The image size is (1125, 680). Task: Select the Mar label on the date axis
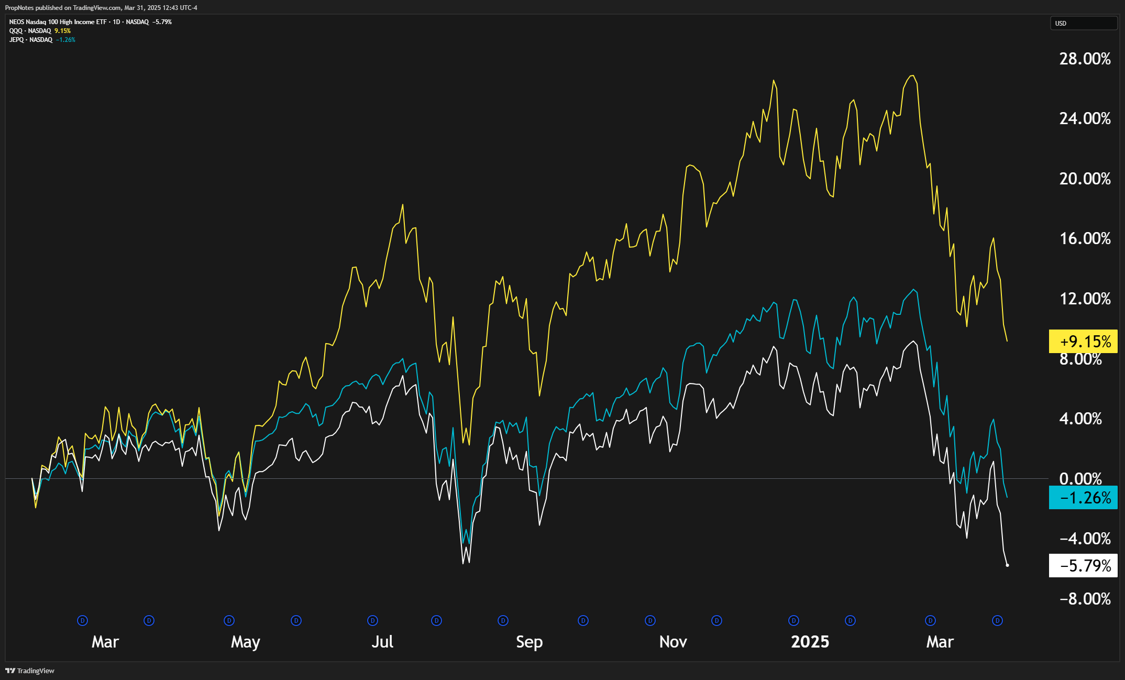pyautogui.click(x=105, y=641)
